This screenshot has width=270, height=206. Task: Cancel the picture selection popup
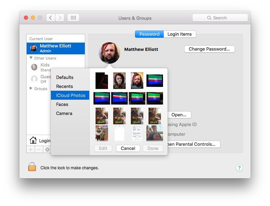click(x=128, y=148)
